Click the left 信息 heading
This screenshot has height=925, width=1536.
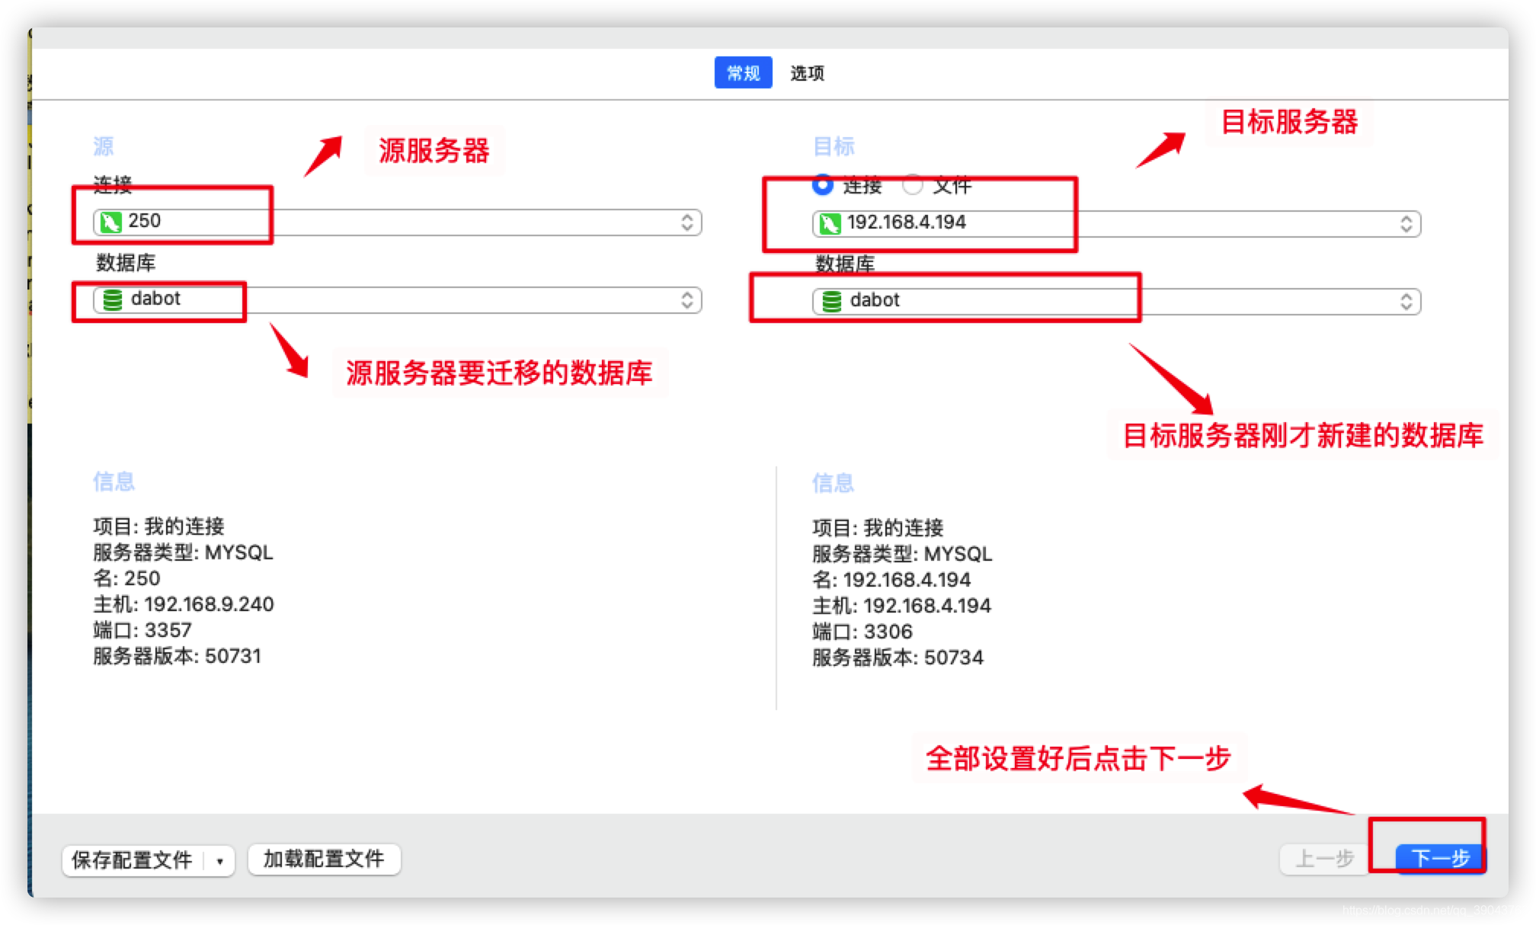point(114,481)
